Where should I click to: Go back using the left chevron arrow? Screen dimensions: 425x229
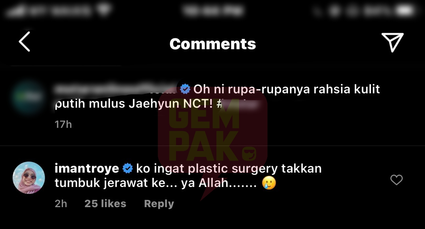[24, 42]
